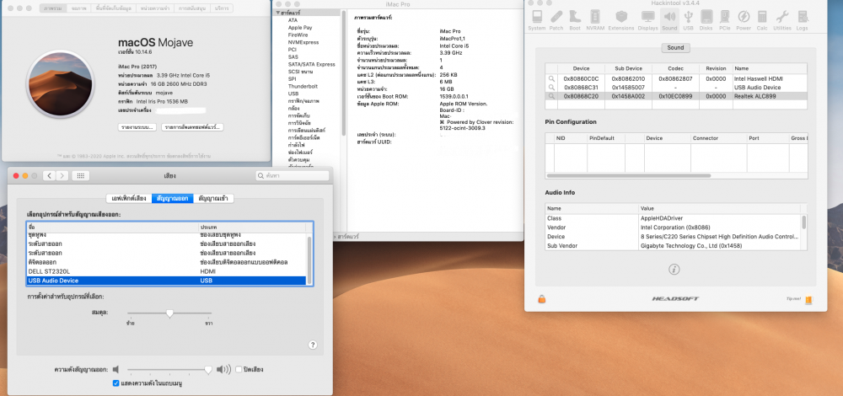Select the Sound toolbar icon in Hackintool

click(x=669, y=20)
